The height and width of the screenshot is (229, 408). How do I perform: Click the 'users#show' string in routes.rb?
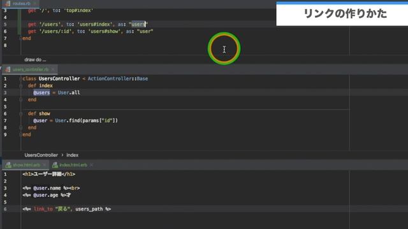coord(105,31)
